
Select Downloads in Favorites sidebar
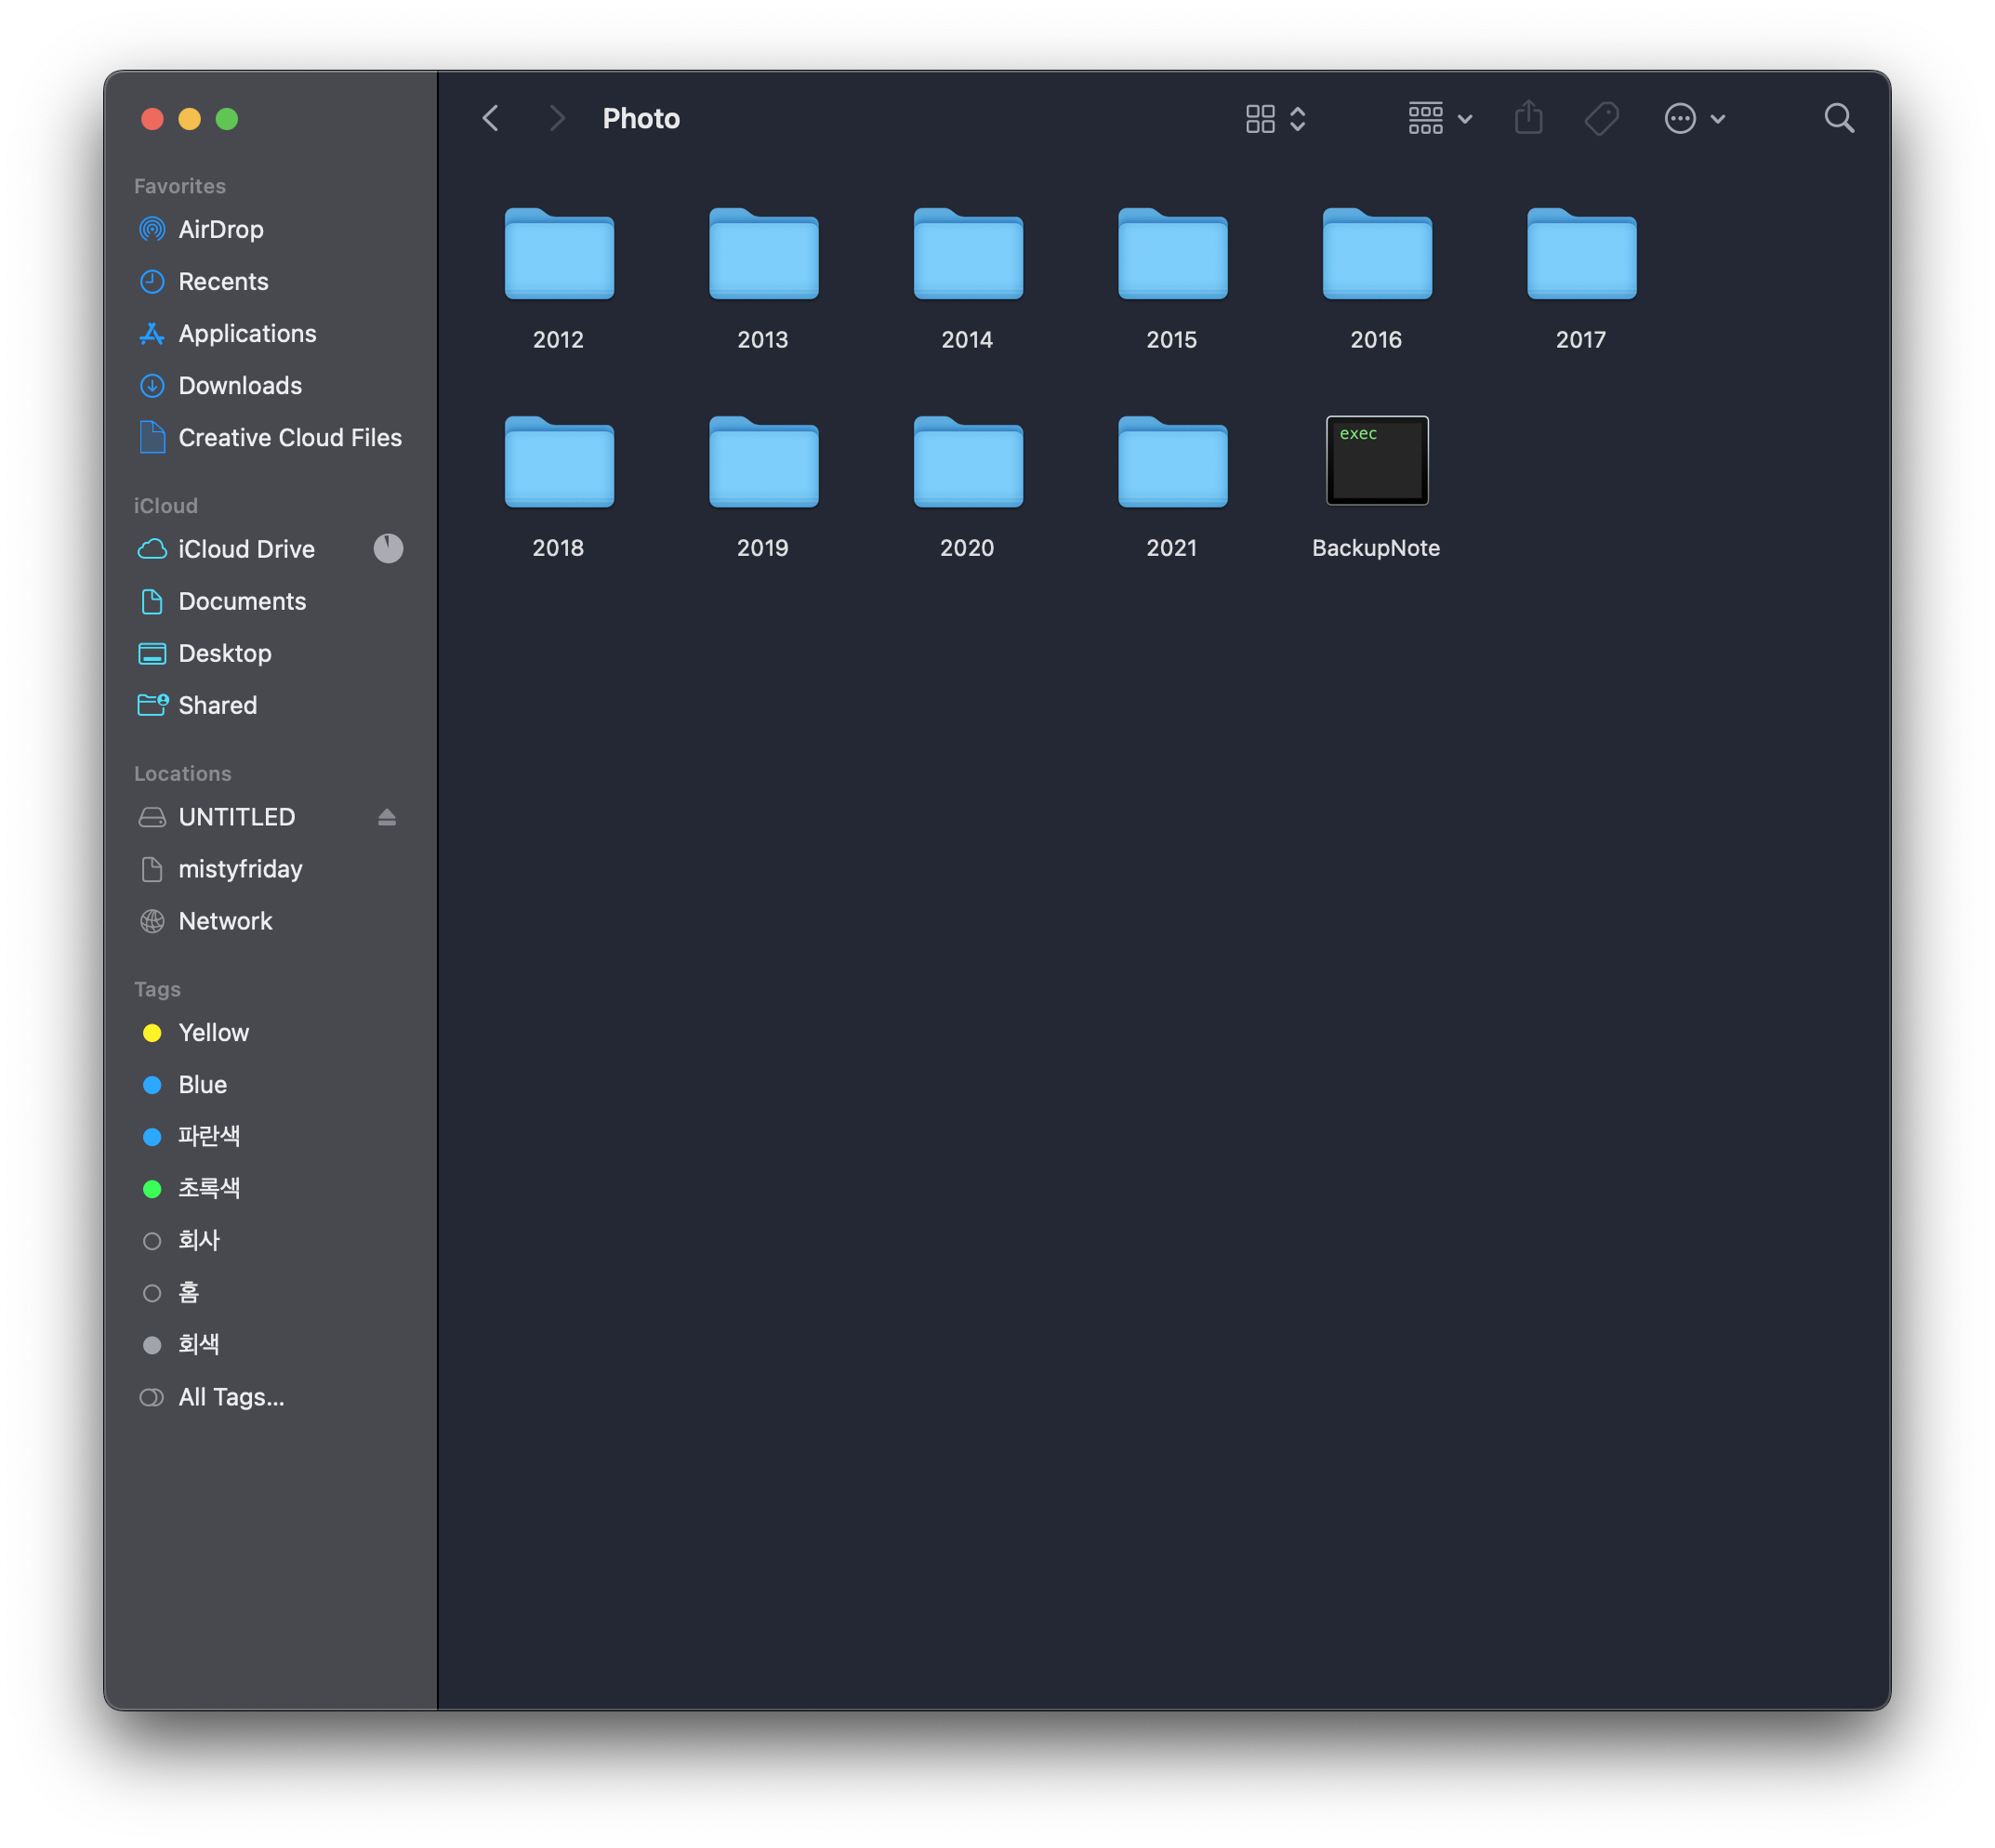(x=239, y=385)
